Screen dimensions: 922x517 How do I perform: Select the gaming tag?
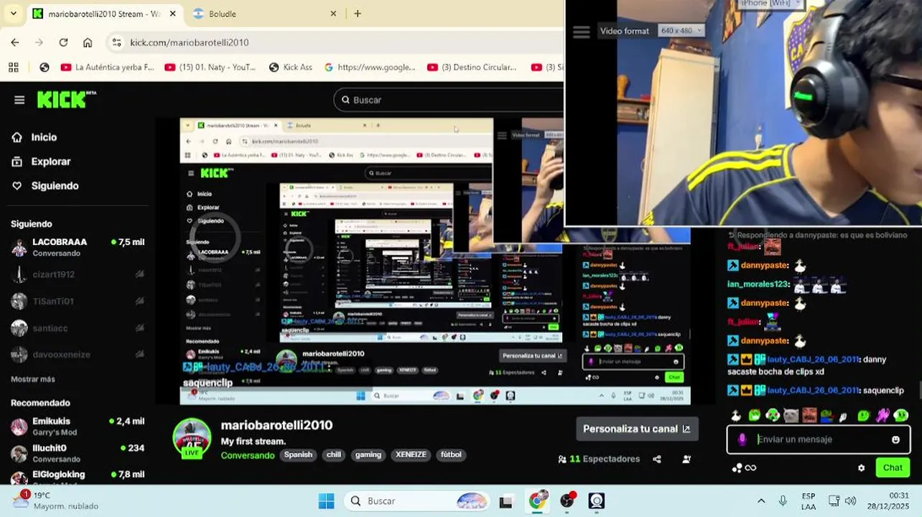coord(368,455)
